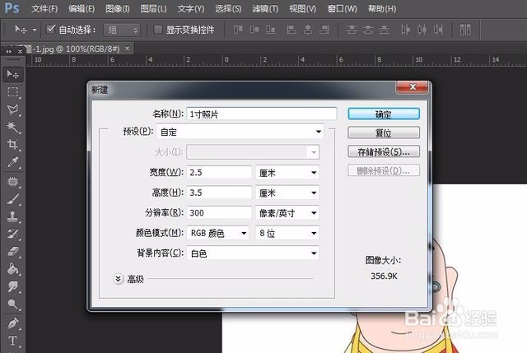Select the Magic Wand tool
The width and height of the screenshot is (527, 353).
point(13,128)
